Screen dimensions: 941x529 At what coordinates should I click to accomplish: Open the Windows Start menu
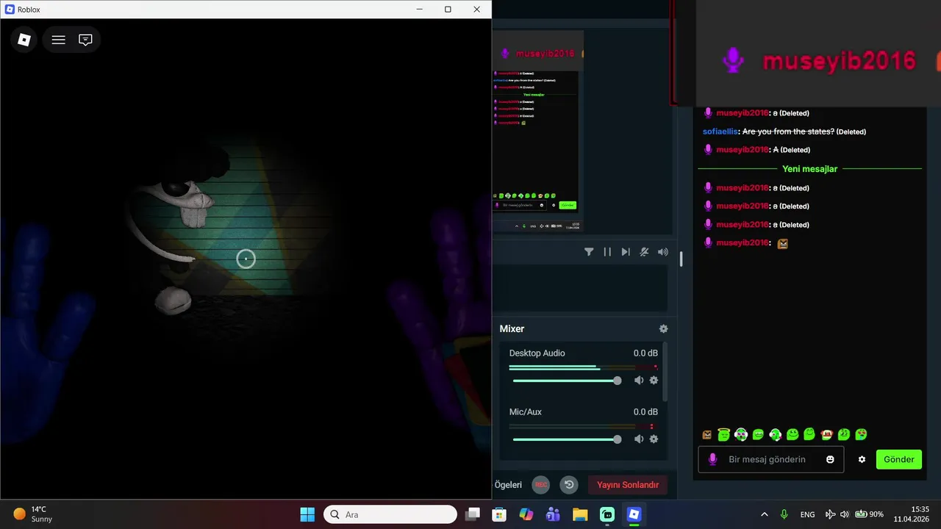(x=307, y=514)
